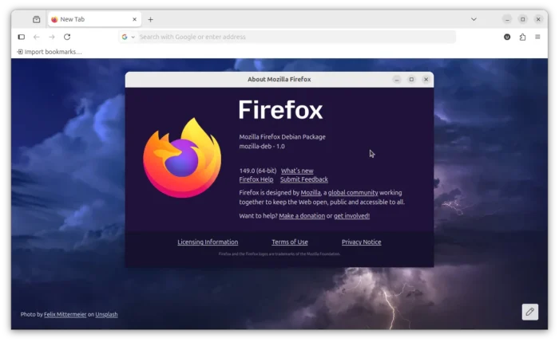The width and height of the screenshot is (559, 342).
Task: Open the Firefox hamburger application menu
Action: [538, 37]
